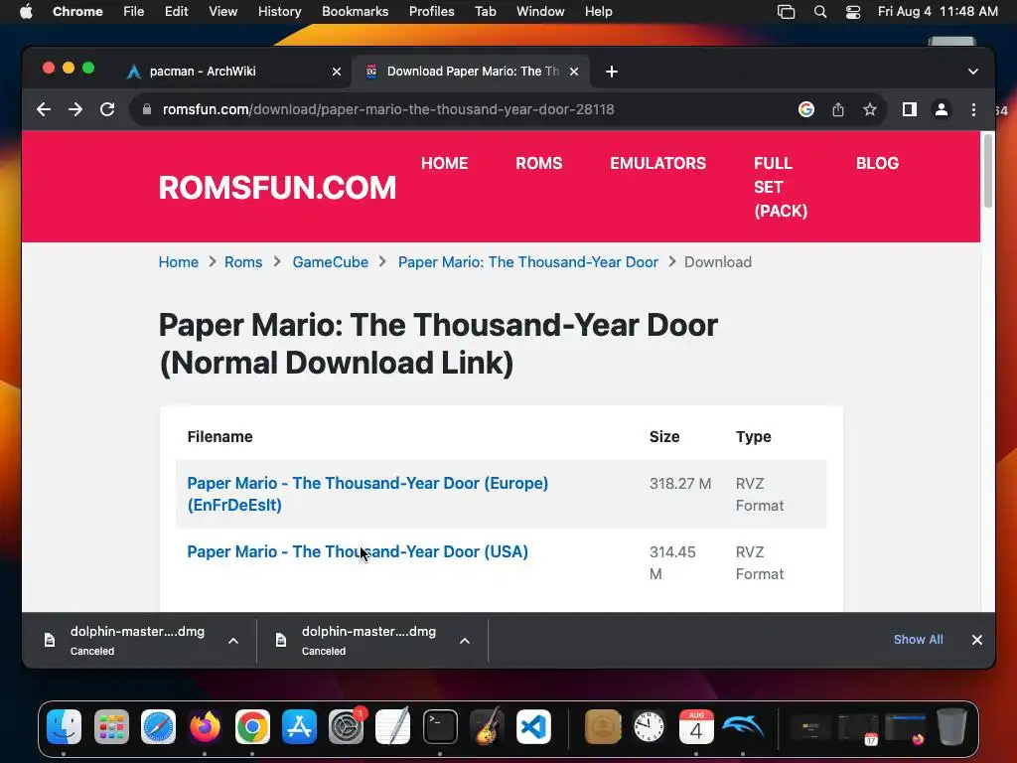Open Spotlight search in menu bar
This screenshot has width=1017, height=763.
pyautogui.click(x=819, y=12)
